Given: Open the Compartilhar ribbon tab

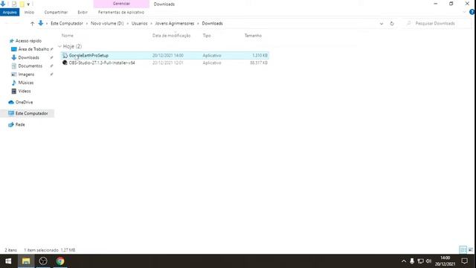Looking at the screenshot, I should click(56, 12).
